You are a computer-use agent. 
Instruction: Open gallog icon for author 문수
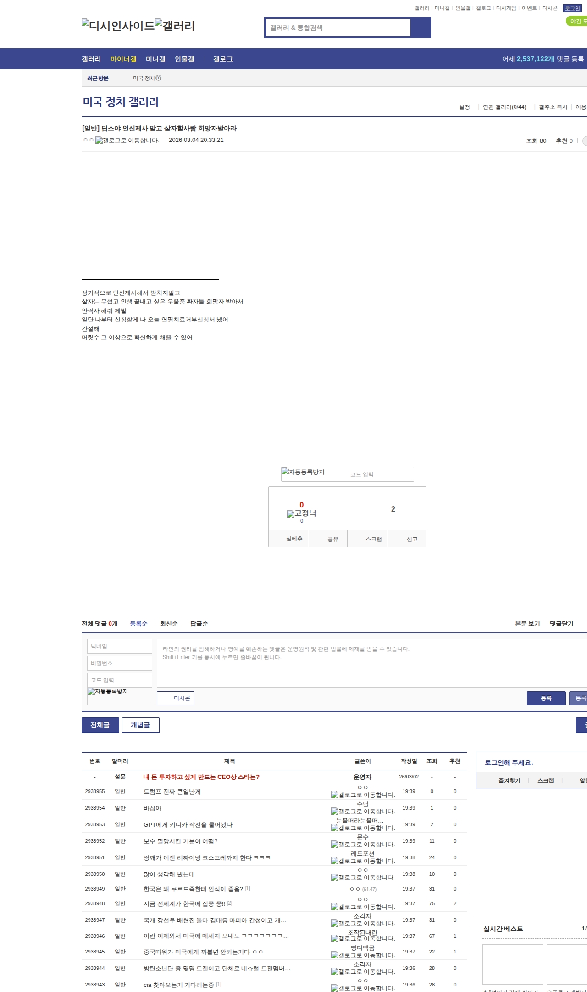[x=363, y=845]
